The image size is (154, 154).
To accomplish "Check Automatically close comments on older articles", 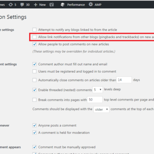I will (34, 80).
